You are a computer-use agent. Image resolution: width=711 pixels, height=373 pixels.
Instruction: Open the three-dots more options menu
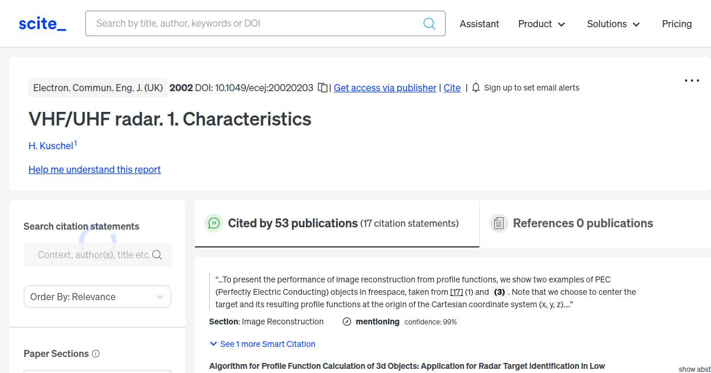[692, 81]
